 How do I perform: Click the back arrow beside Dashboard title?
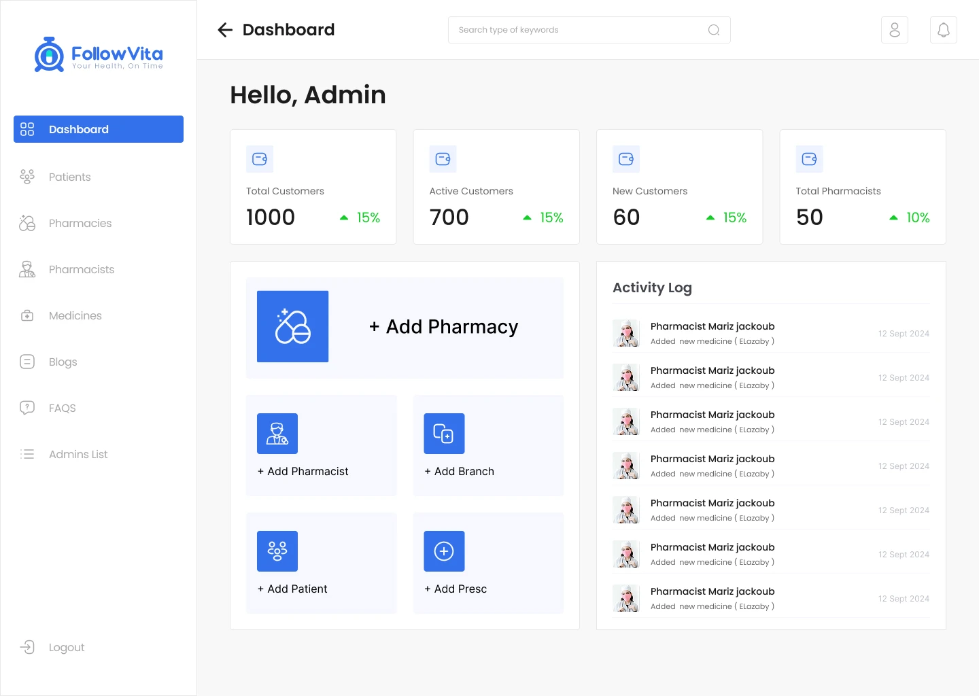225,30
